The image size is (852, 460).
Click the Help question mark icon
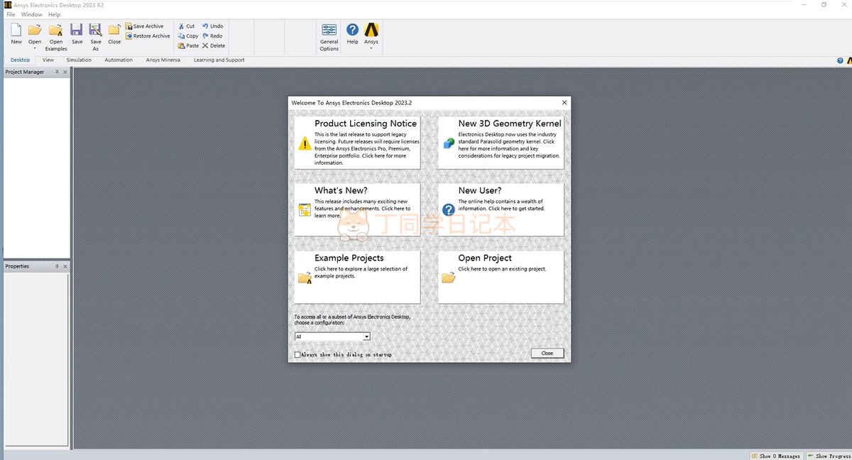pyautogui.click(x=352, y=30)
